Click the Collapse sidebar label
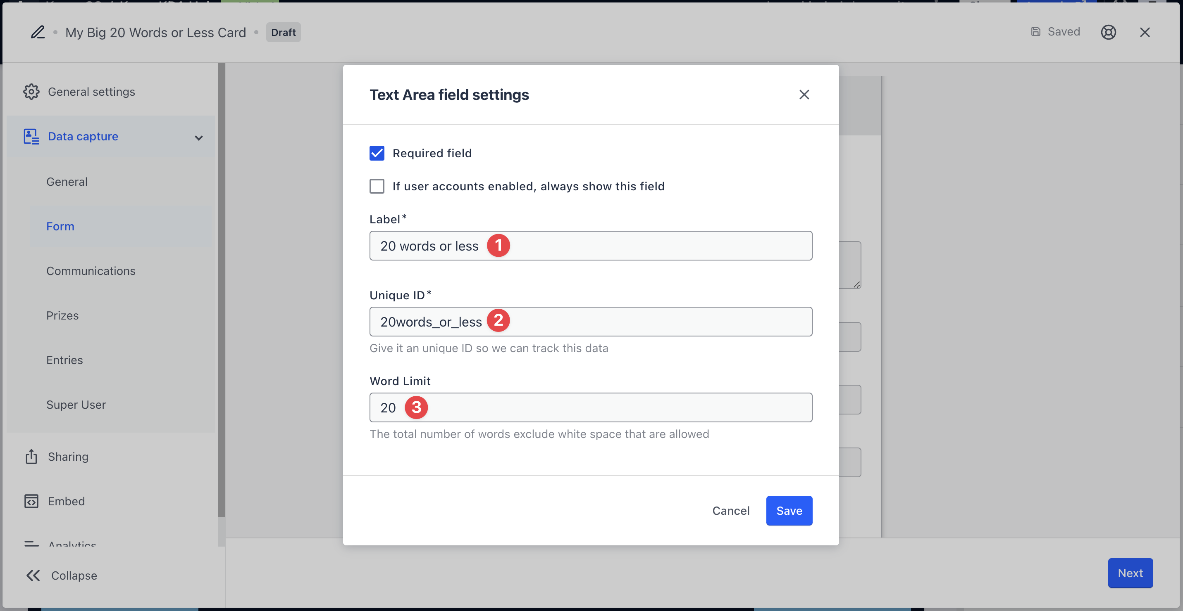 74,575
